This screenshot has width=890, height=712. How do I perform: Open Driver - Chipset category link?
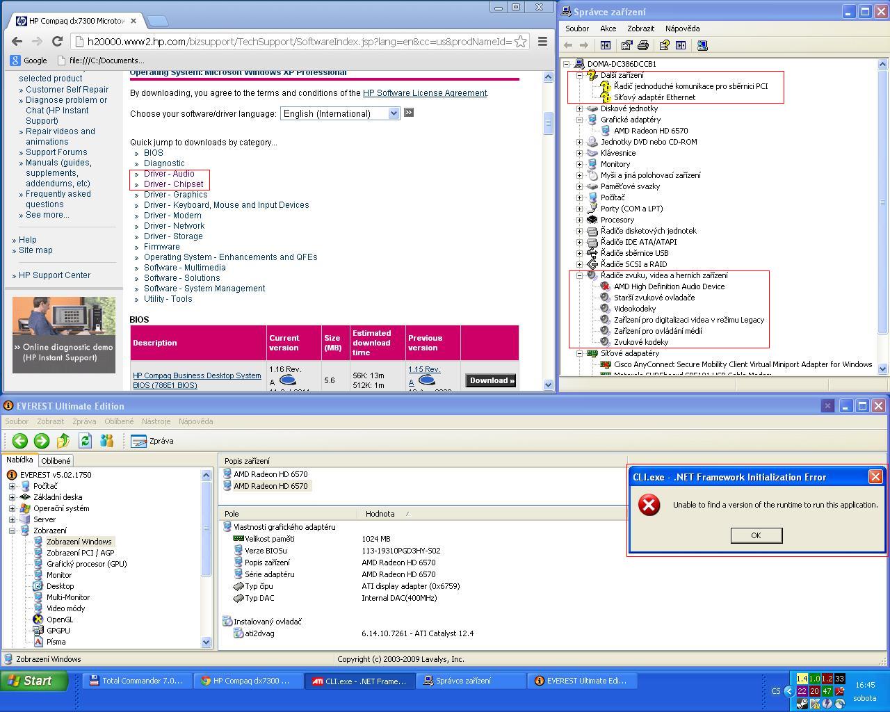click(x=174, y=184)
